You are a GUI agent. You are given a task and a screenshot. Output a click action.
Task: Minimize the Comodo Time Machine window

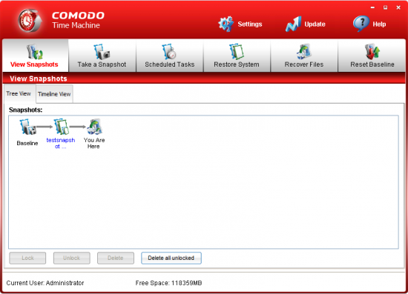click(x=372, y=7)
